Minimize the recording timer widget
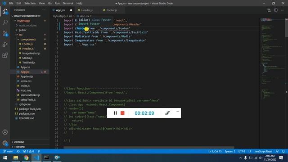 [x=178, y=111]
